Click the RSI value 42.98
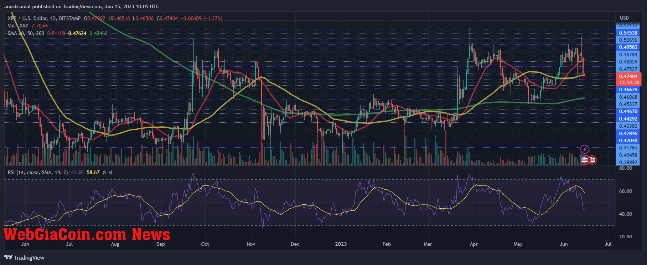 pos(77,172)
